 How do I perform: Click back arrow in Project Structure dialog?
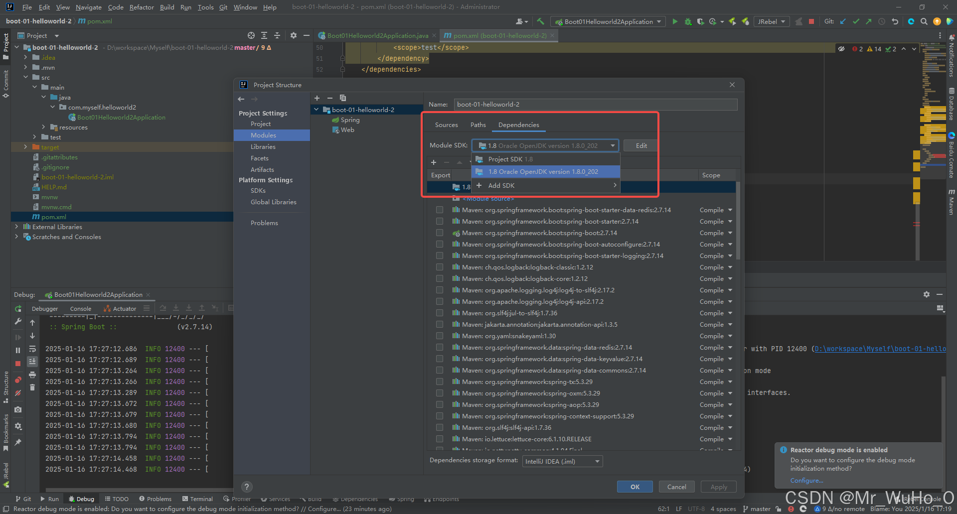(x=241, y=99)
